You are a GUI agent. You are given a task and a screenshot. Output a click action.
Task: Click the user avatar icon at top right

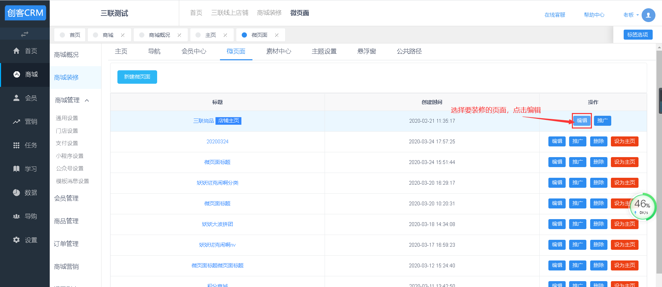648,15
